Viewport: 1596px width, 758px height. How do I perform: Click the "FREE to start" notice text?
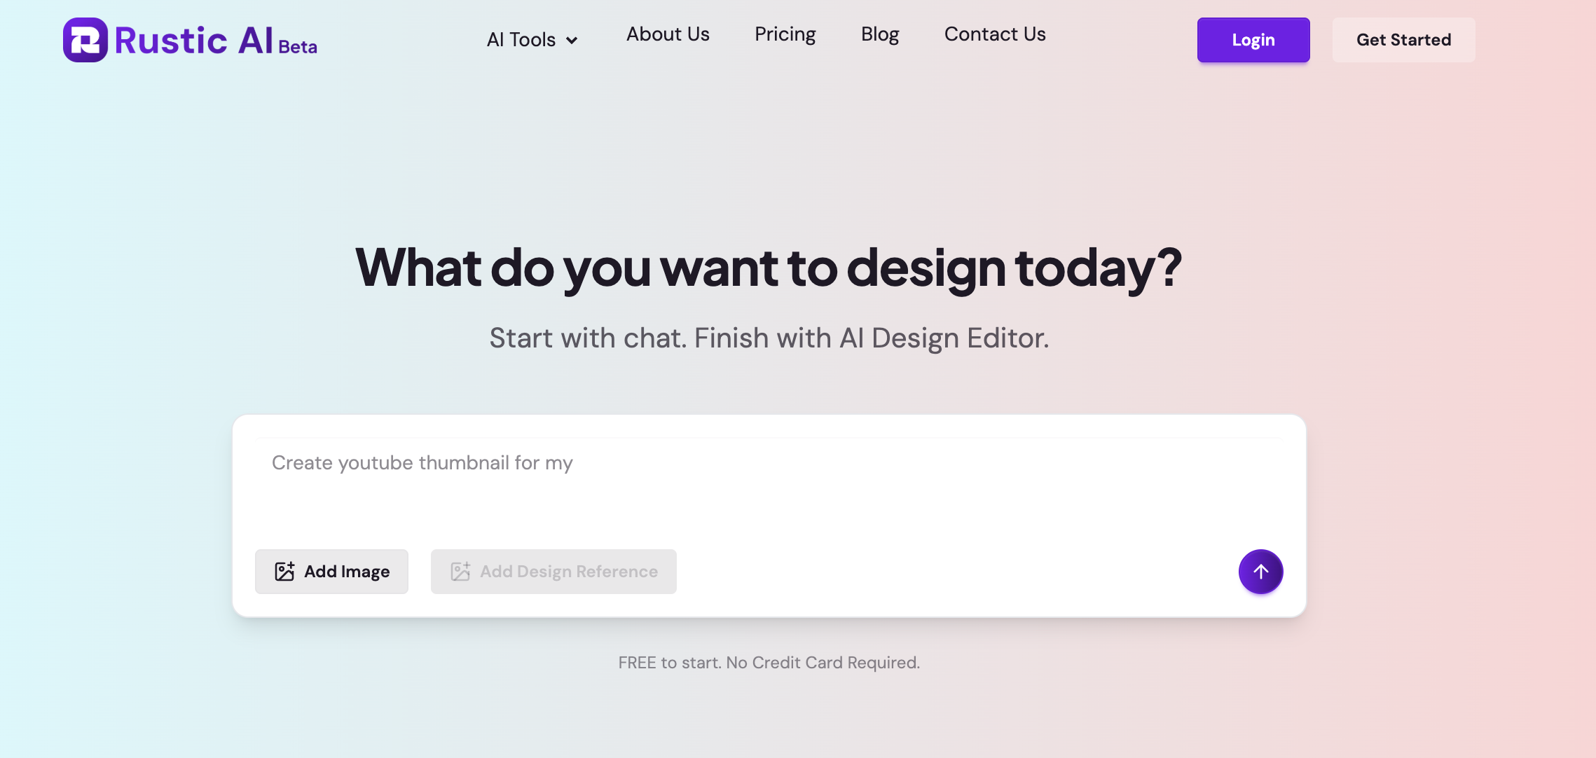pos(769,663)
